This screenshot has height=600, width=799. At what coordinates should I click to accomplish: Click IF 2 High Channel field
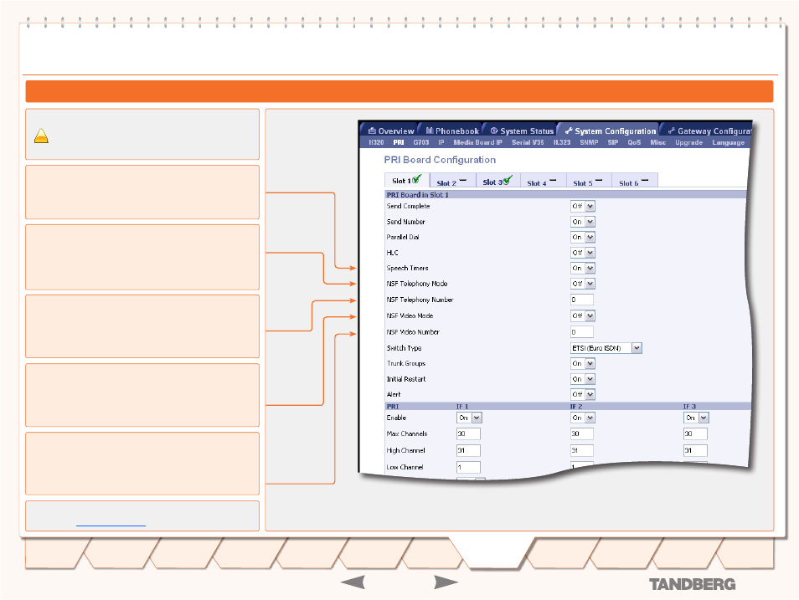coord(582,450)
